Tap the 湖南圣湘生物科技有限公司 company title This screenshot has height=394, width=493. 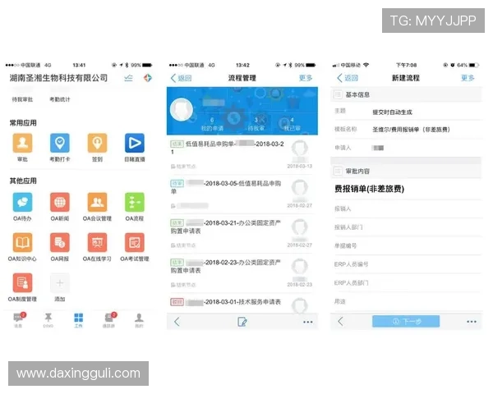tap(58, 78)
